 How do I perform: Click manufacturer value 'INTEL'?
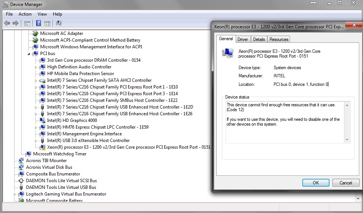click(x=279, y=76)
